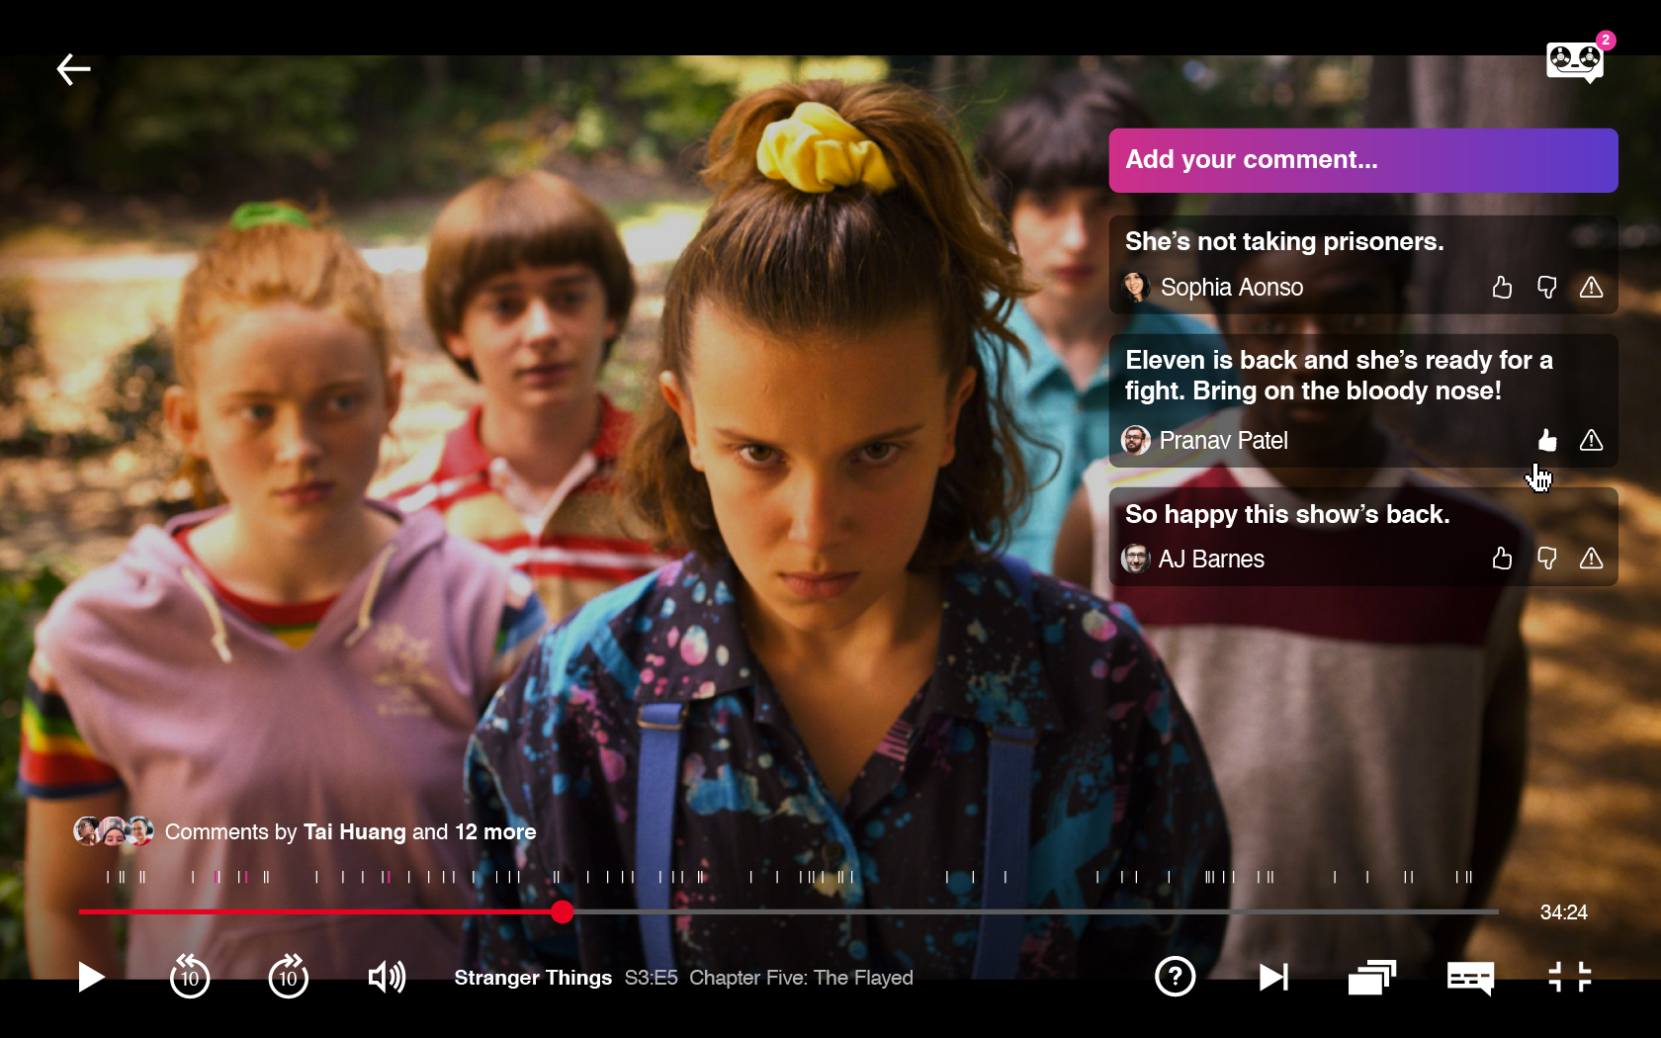Open subtitles and audio options
The image size is (1661, 1038).
[1470, 979]
